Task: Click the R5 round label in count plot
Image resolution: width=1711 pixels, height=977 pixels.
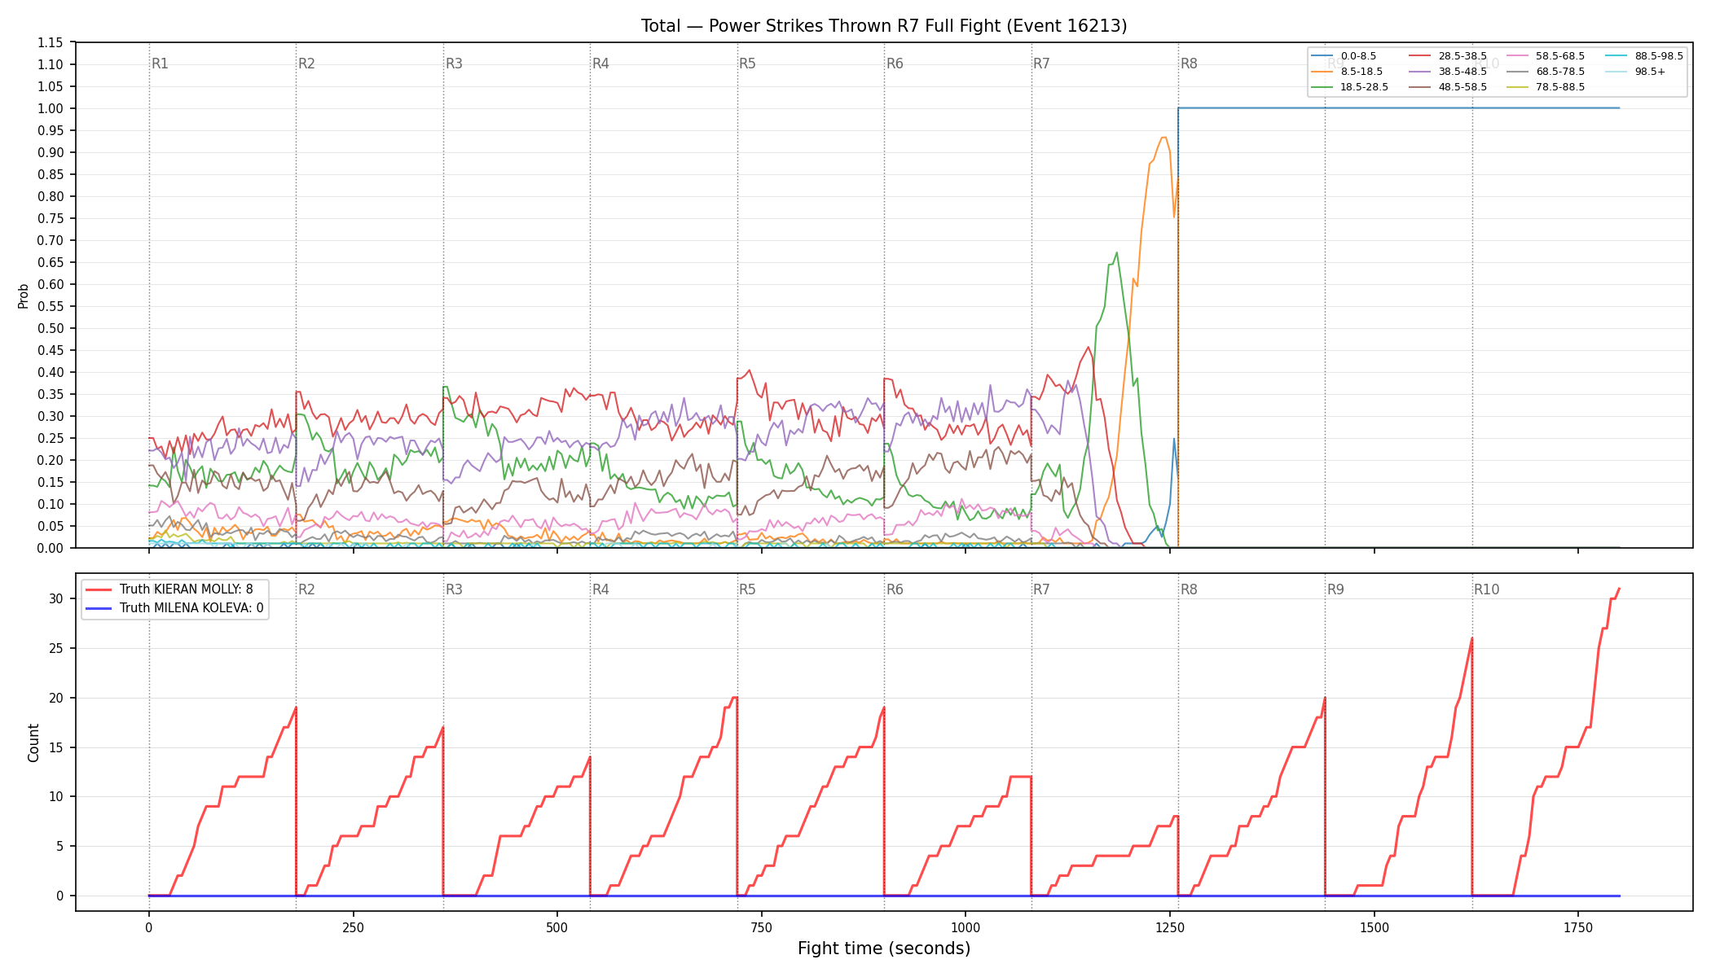Action: click(x=747, y=589)
